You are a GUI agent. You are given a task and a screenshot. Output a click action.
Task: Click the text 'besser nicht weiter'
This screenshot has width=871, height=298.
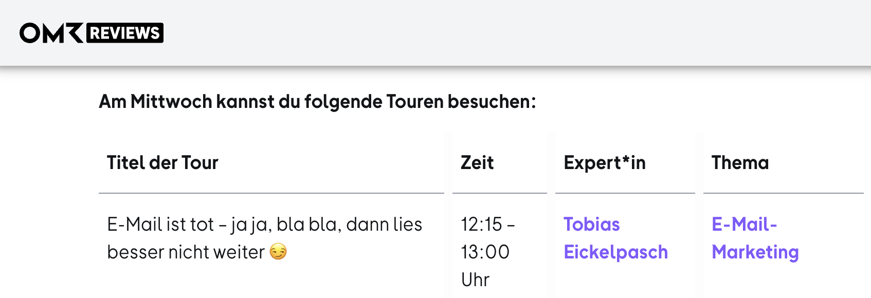[186, 252]
